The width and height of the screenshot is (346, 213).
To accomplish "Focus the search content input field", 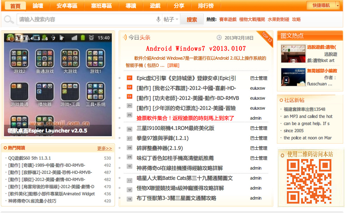I will (86, 19).
